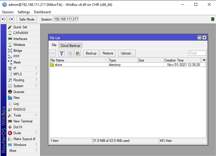Click the remove (minus) button in File List

coord(53,53)
